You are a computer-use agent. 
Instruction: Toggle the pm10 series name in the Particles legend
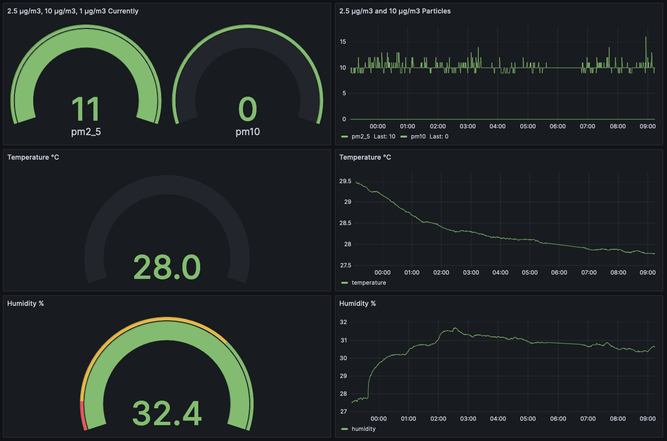[x=418, y=137]
